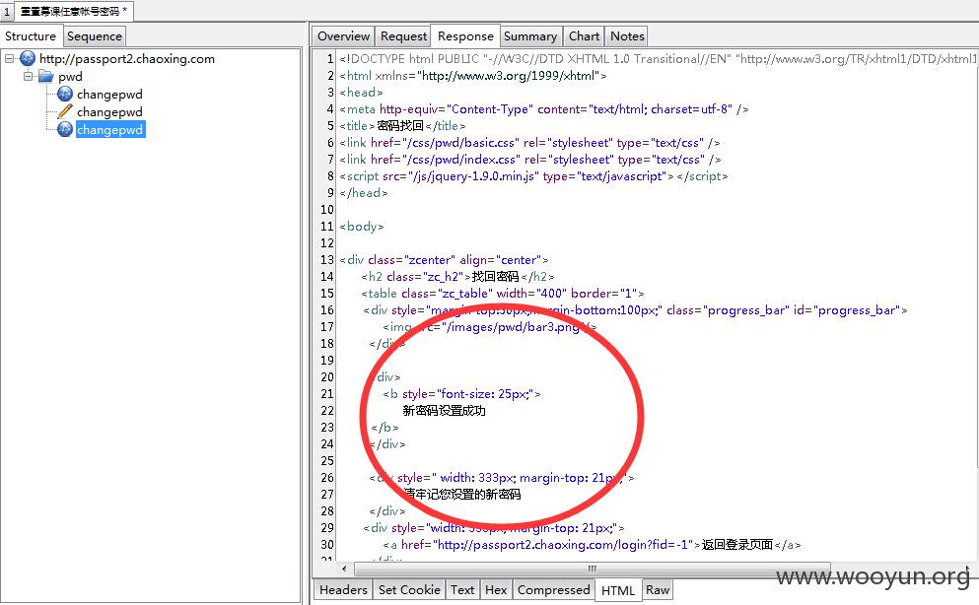979x605 pixels.
Task: Open the Summary tab
Action: coord(530,36)
